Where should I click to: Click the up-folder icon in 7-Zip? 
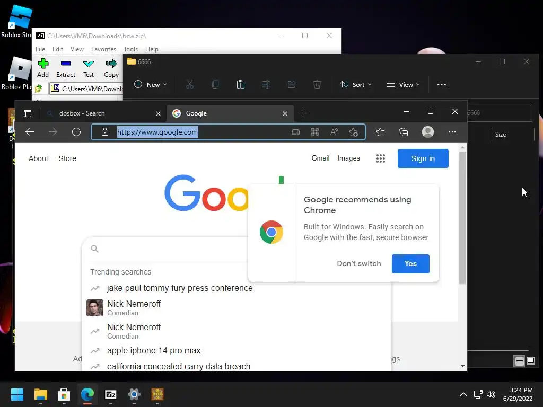point(38,89)
